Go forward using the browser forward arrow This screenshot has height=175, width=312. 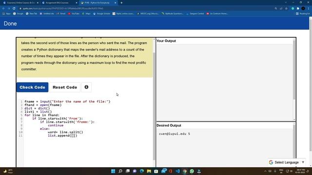point(9,9)
